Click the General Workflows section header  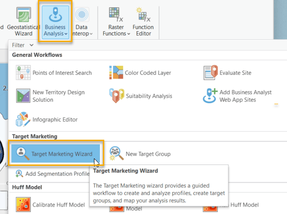pos(37,55)
